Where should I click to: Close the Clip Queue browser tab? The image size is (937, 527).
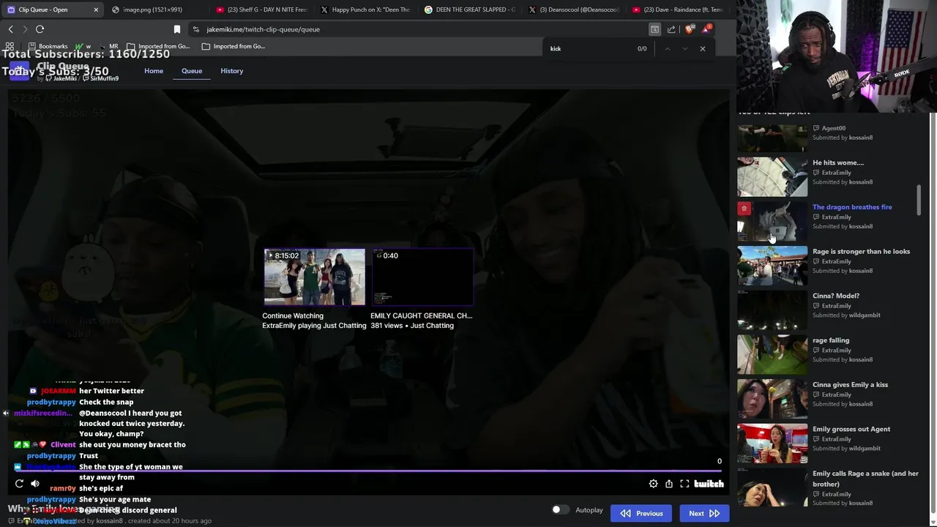point(96,10)
